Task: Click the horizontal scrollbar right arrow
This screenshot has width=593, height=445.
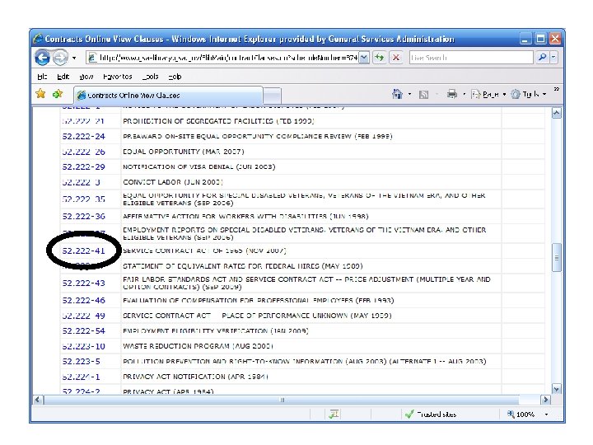Action: click(x=545, y=400)
